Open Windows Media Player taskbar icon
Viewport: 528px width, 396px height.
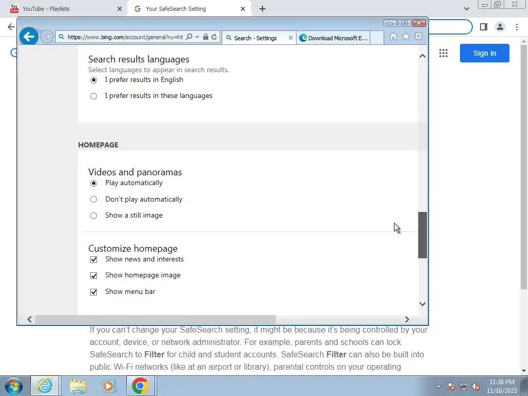pyautogui.click(x=108, y=386)
